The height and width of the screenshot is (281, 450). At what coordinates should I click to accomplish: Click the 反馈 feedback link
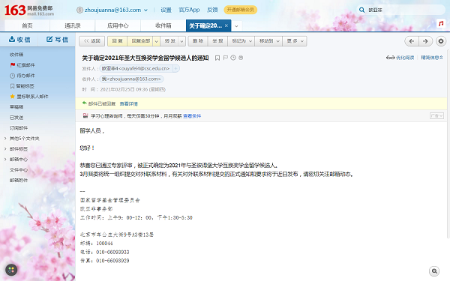(212, 10)
